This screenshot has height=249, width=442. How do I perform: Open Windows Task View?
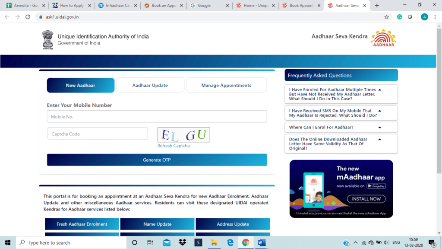click(x=150, y=243)
